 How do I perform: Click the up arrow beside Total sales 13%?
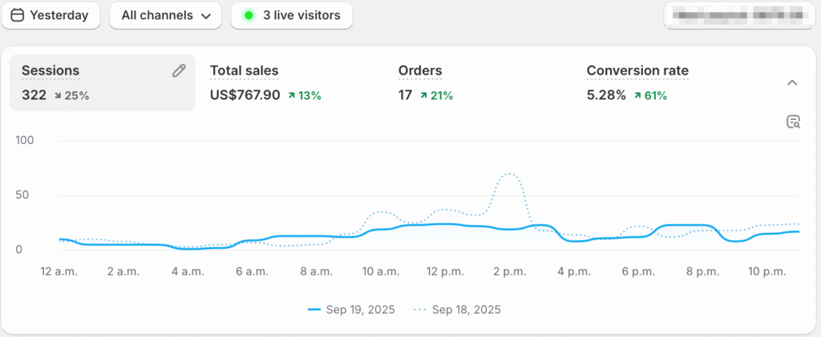(292, 96)
